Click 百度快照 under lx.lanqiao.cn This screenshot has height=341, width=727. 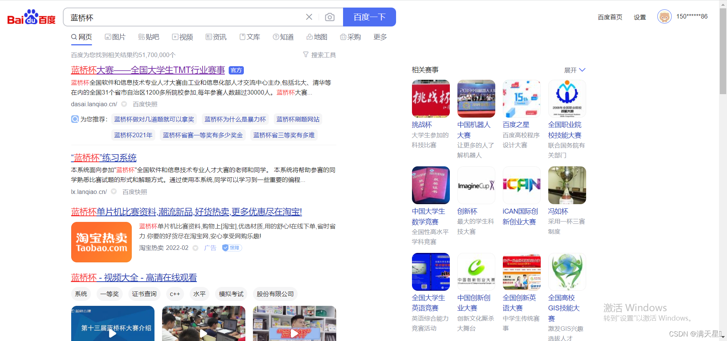pos(135,192)
